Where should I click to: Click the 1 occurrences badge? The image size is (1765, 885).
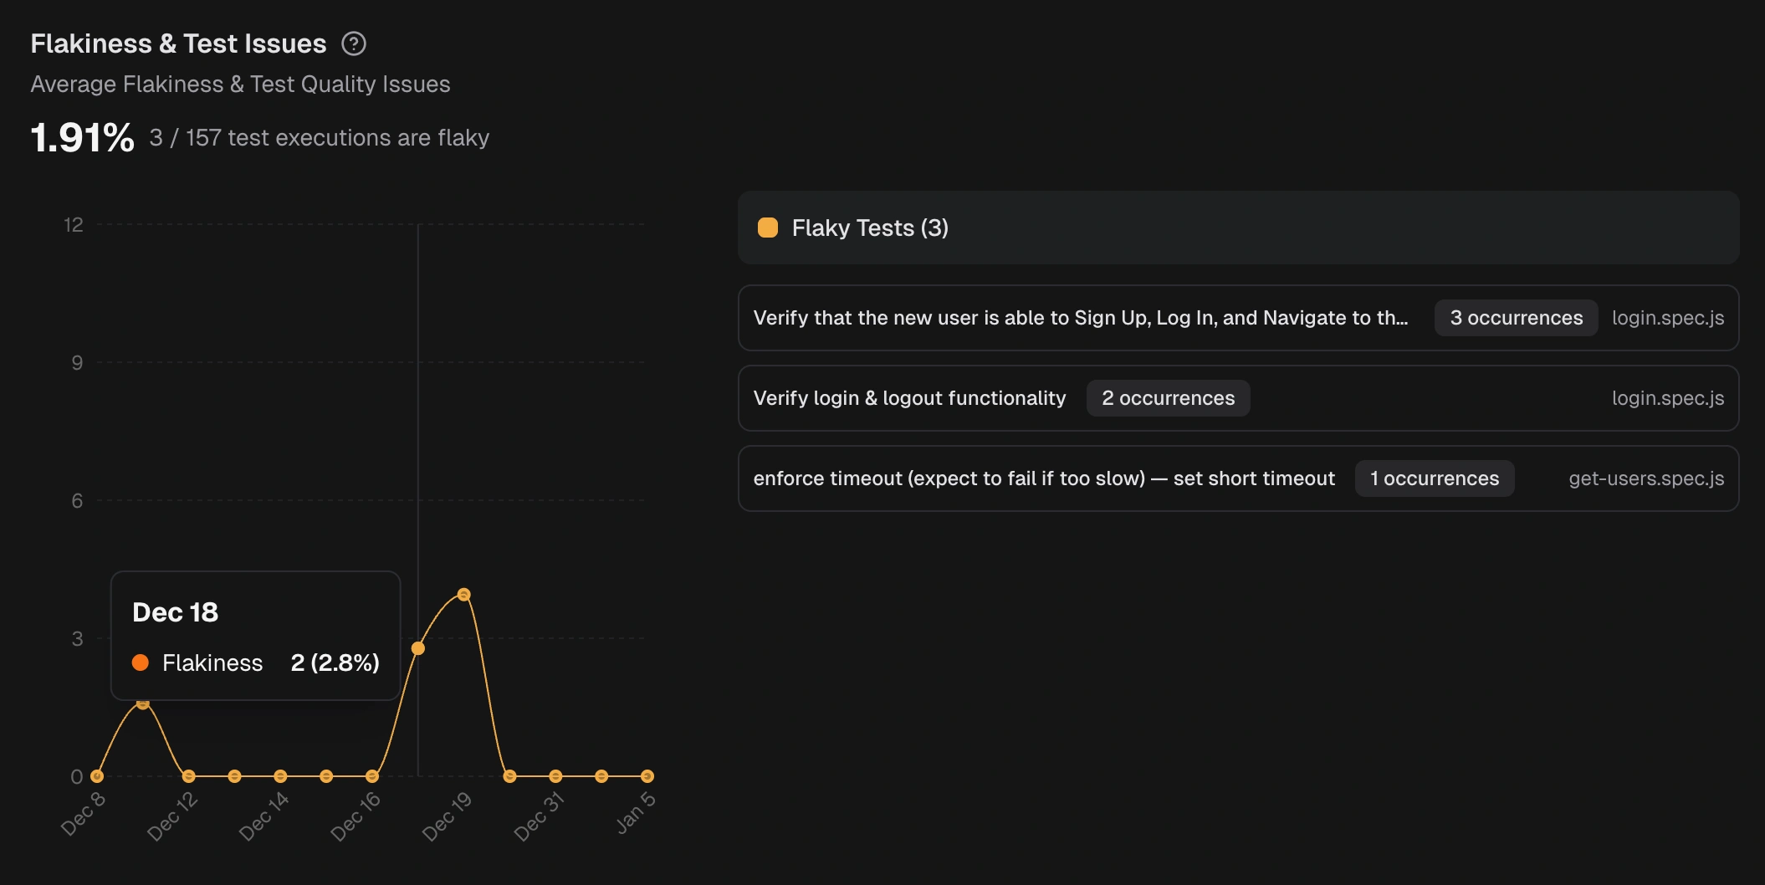1434,478
